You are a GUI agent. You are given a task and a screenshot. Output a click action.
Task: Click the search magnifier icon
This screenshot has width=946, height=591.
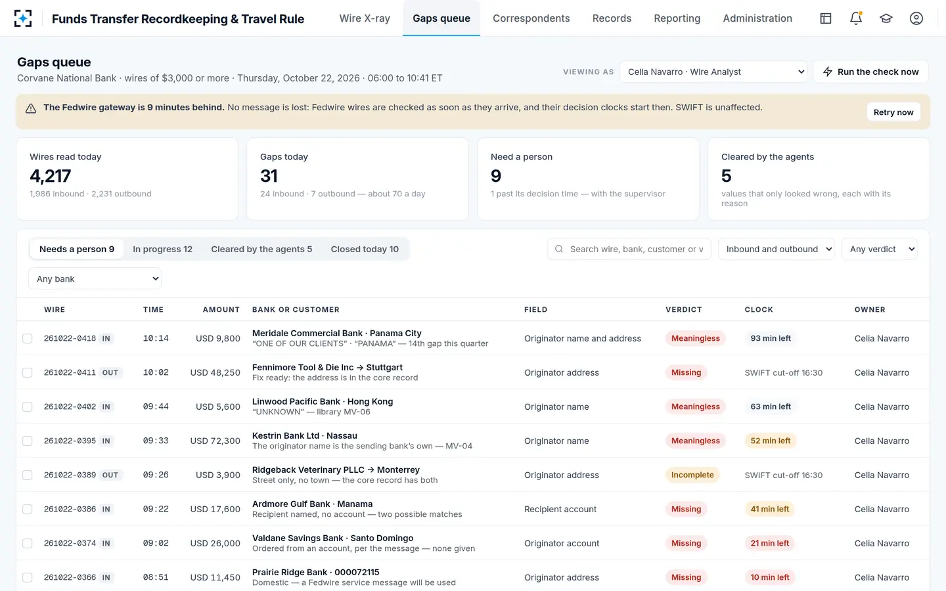coord(559,249)
